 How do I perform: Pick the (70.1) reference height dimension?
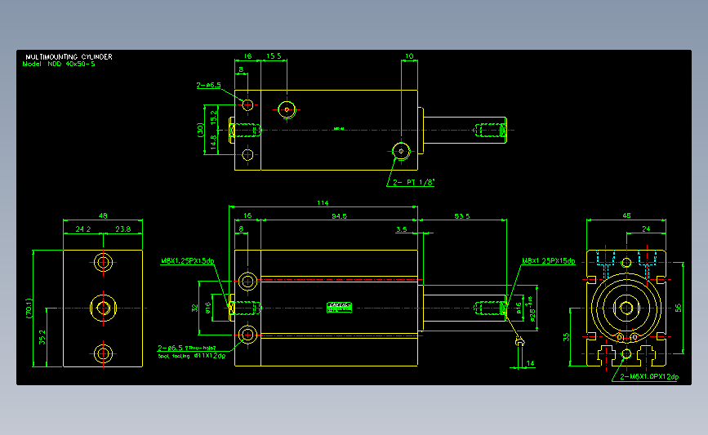[29, 308]
